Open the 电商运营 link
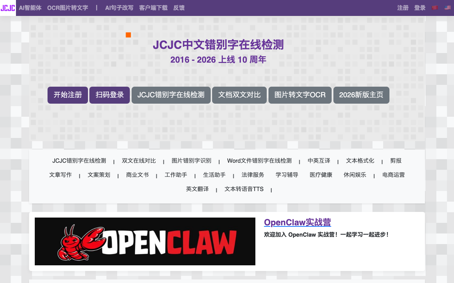 tap(394, 175)
